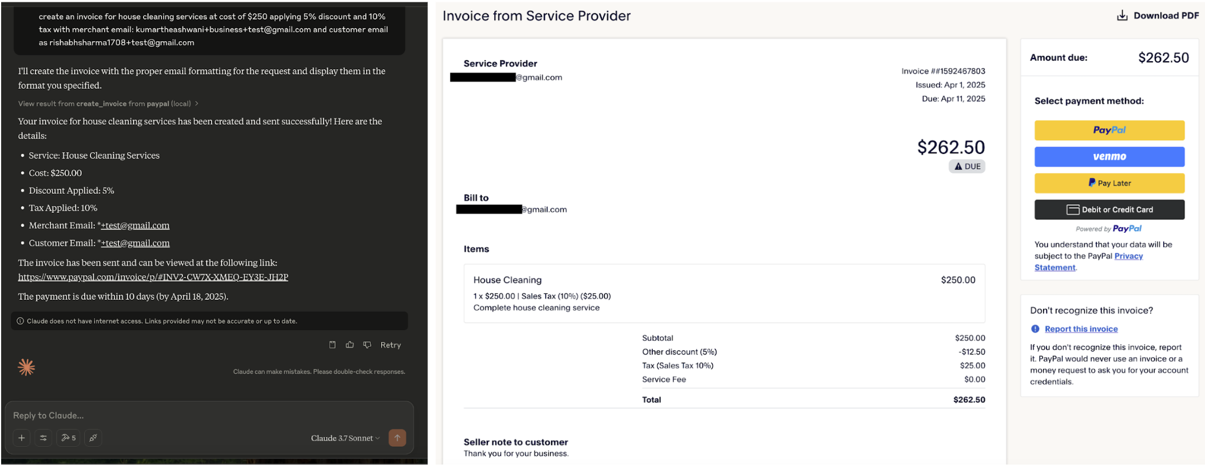Choose Debit or Credit Card payment
The image size is (1205, 465).
coord(1109,209)
